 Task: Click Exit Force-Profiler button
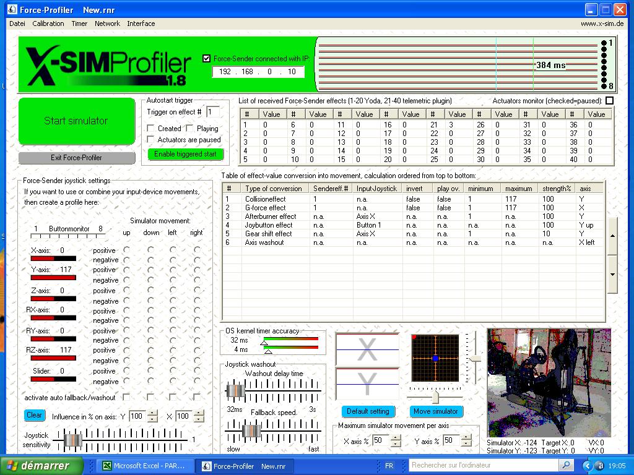pyautogui.click(x=76, y=158)
